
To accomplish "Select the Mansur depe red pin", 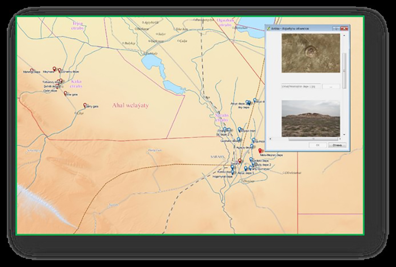I will tap(32, 70).
